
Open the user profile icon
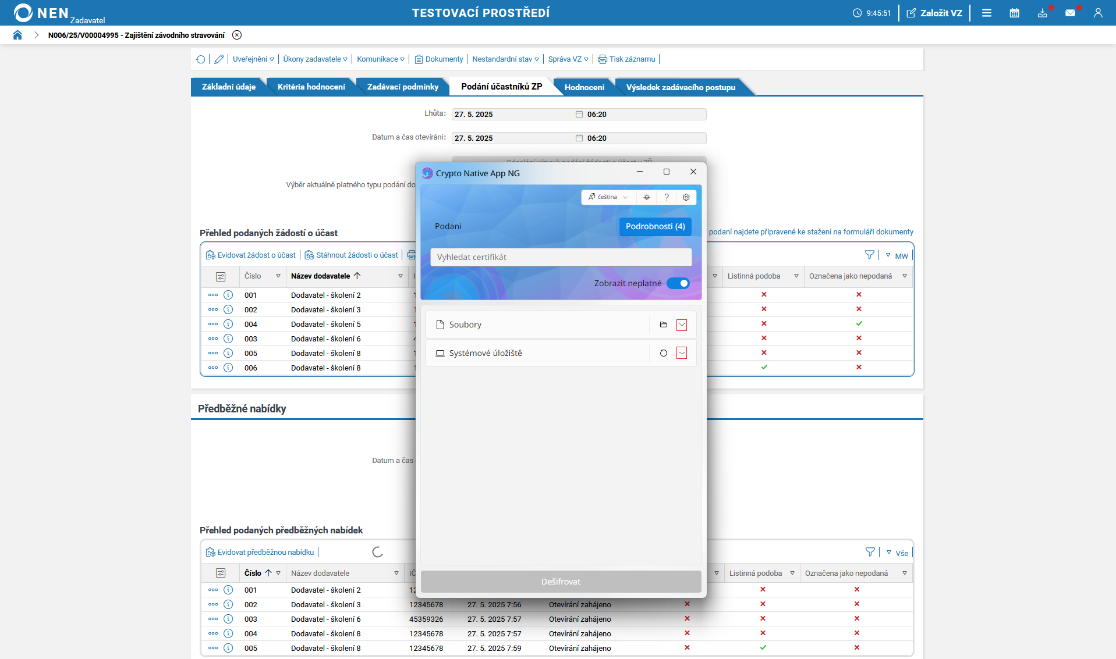pyautogui.click(x=1098, y=13)
